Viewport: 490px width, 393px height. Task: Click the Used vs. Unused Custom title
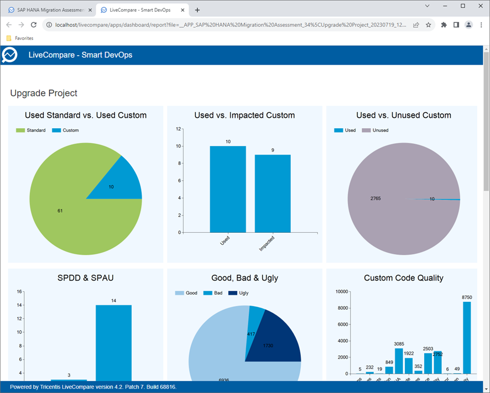(404, 116)
